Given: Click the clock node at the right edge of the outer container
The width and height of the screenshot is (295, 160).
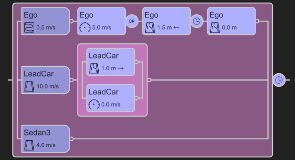Looking at the screenshot, I should (x=279, y=80).
